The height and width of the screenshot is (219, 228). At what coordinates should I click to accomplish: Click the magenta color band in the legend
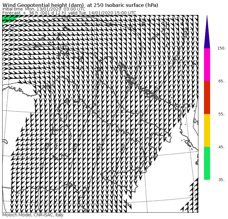pyautogui.click(x=207, y=65)
